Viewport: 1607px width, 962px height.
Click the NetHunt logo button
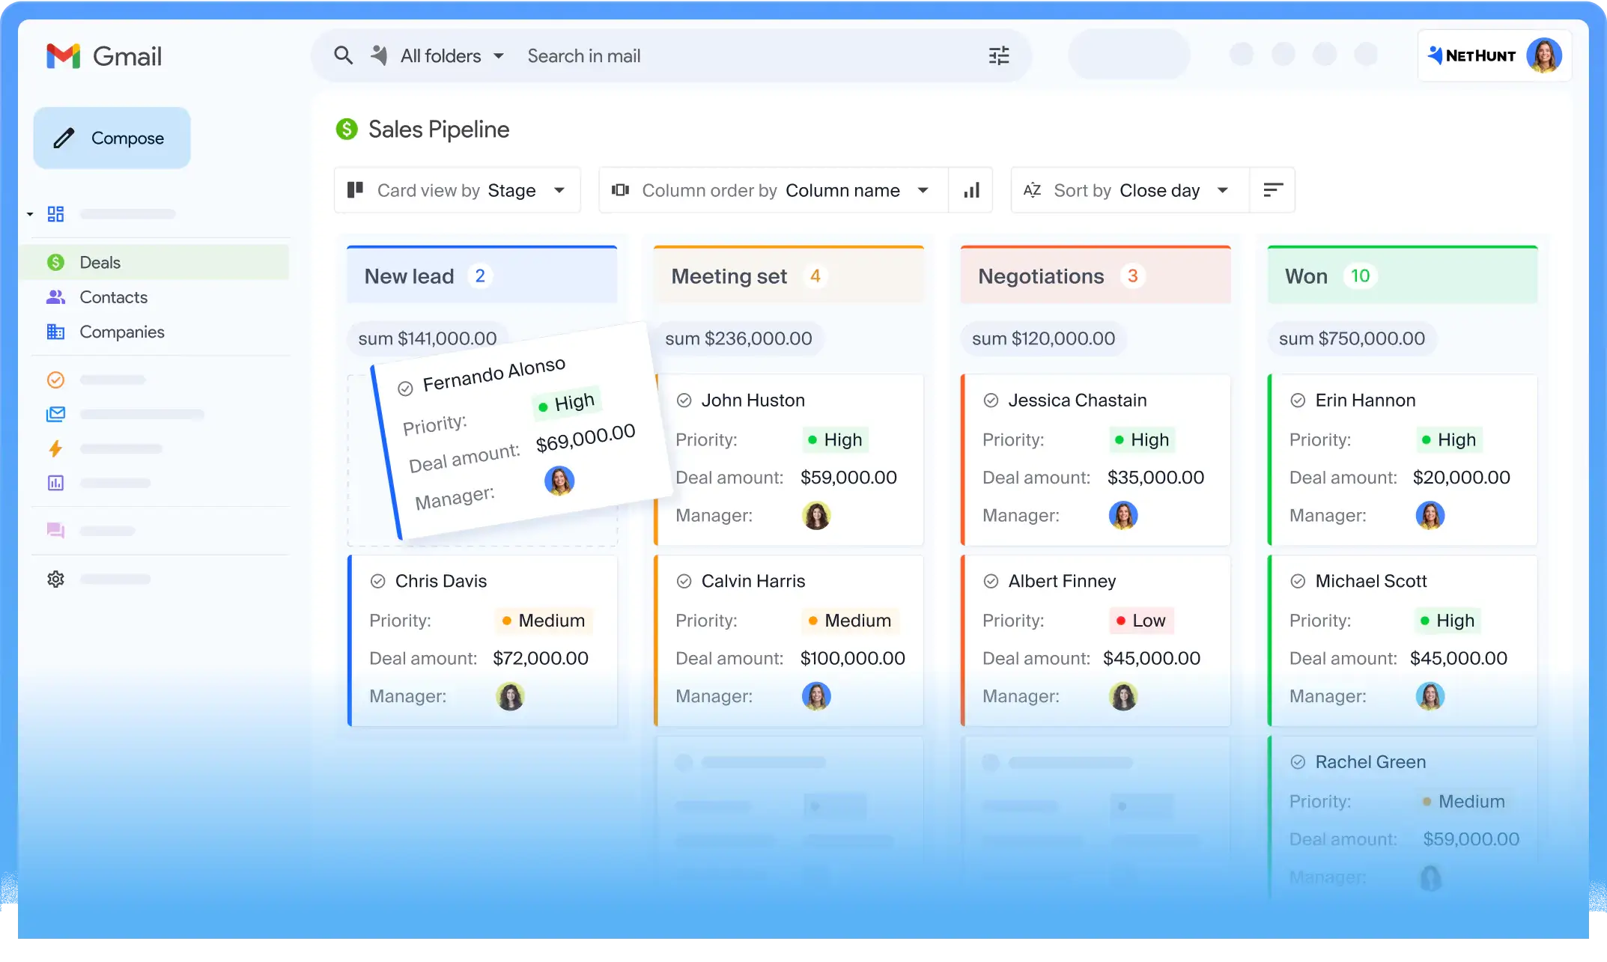tap(1472, 55)
